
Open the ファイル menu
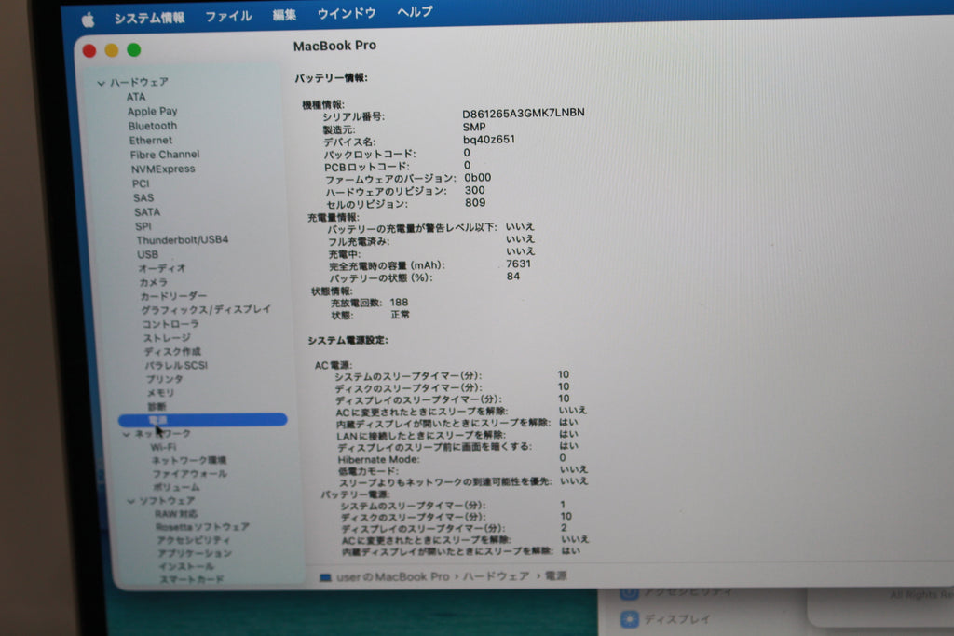pos(228,16)
